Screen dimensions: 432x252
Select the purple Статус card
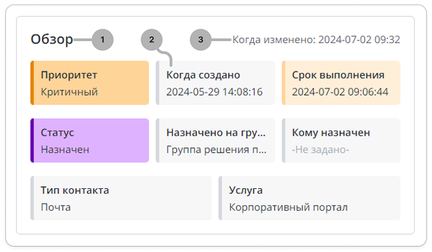click(90, 141)
